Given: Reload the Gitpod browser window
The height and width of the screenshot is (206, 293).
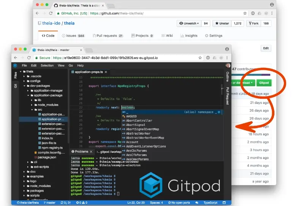Looking at the screenshot, I should 29,58.
